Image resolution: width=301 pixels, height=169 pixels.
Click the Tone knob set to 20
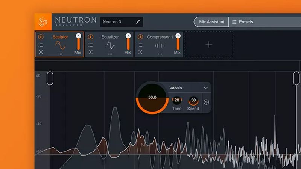tap(177, 100)
